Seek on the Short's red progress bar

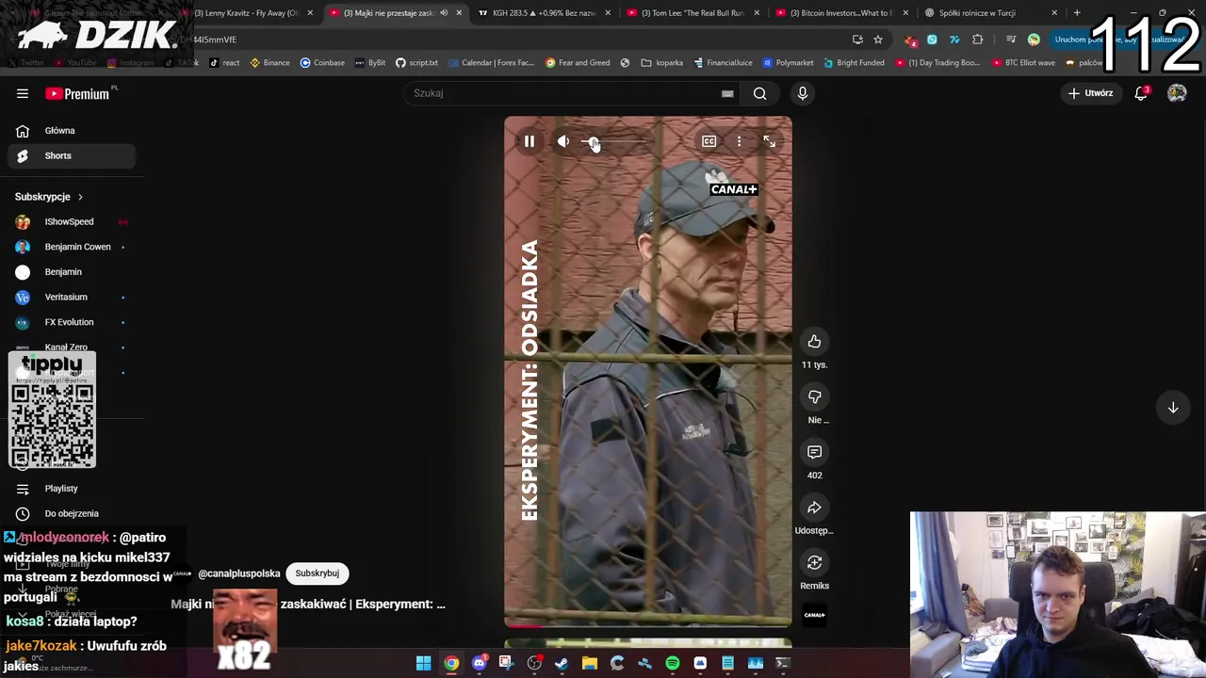[648, 624]
